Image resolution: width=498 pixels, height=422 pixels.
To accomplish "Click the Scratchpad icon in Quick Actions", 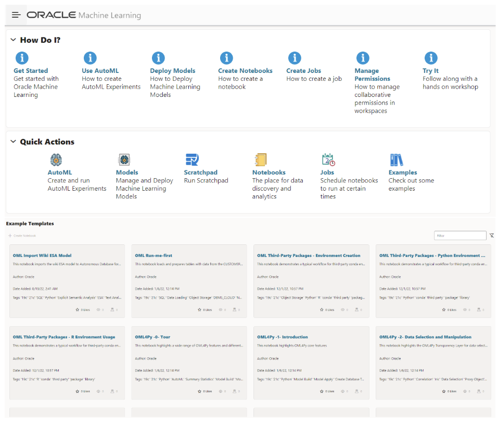I will coord(192,159).
